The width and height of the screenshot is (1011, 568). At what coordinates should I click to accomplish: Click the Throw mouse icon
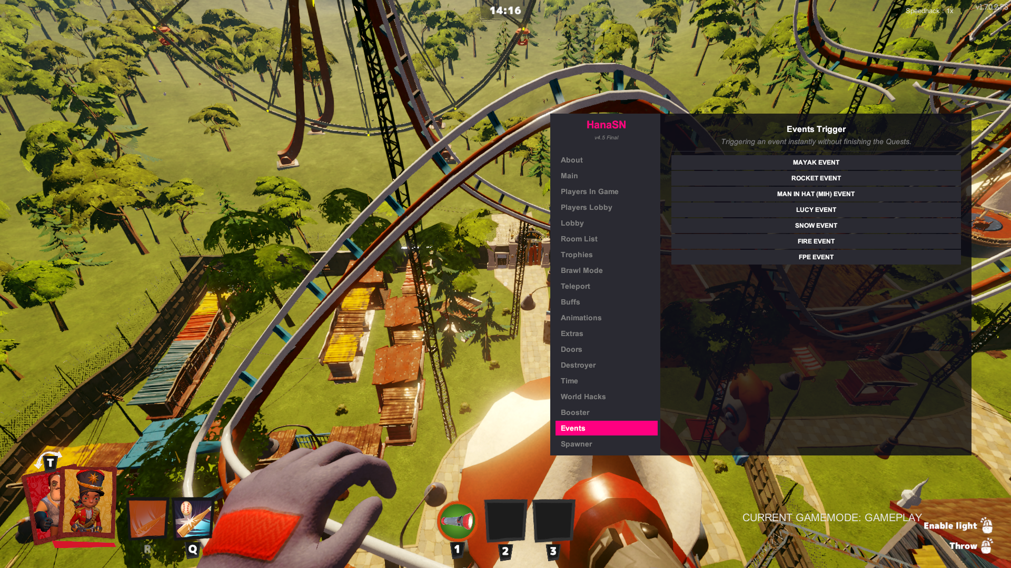coord(987,545)
